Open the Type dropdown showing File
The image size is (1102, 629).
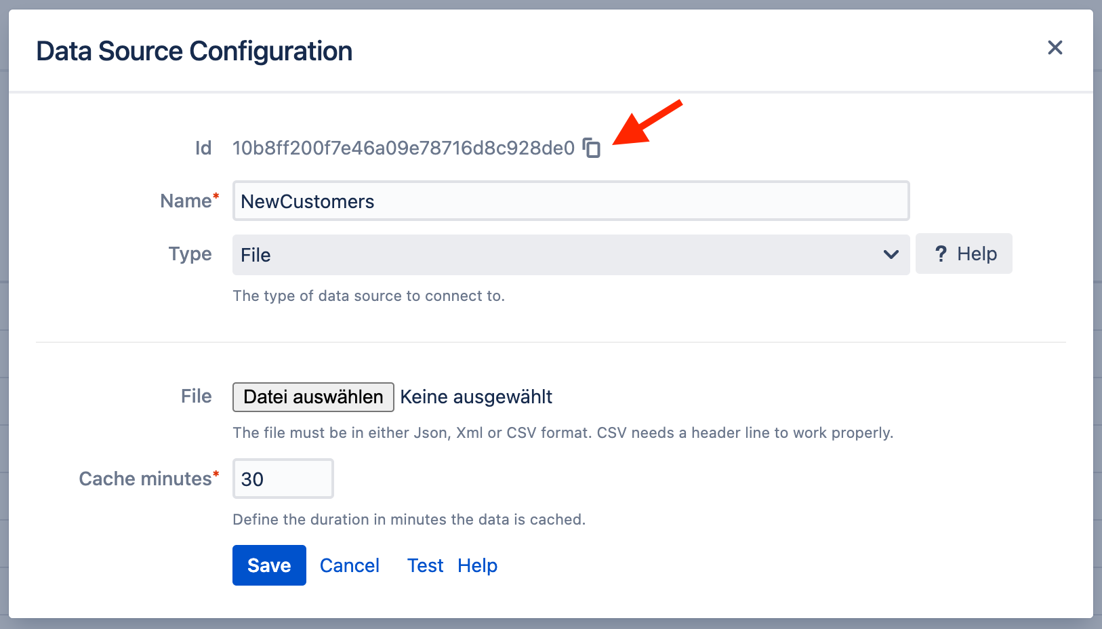[556, 255]
